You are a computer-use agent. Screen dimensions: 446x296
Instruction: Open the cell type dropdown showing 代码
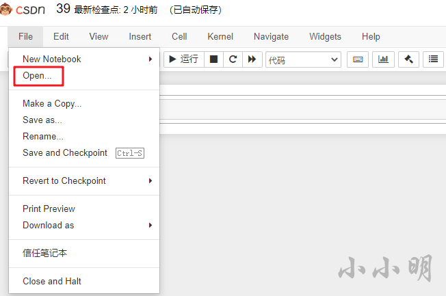pyautogui.click(x=303, y=59)
